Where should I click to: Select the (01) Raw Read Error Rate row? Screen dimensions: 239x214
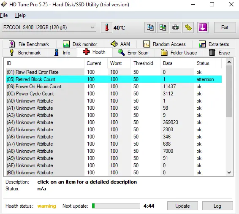point(114,72)
